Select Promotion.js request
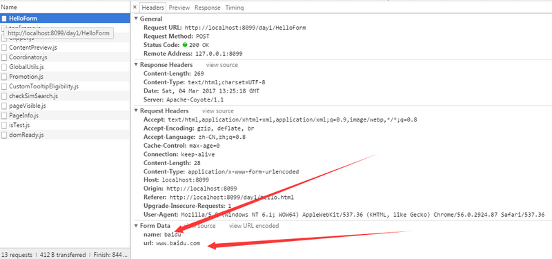This screenshot has height=259, width=552. (x=65, y=77)
